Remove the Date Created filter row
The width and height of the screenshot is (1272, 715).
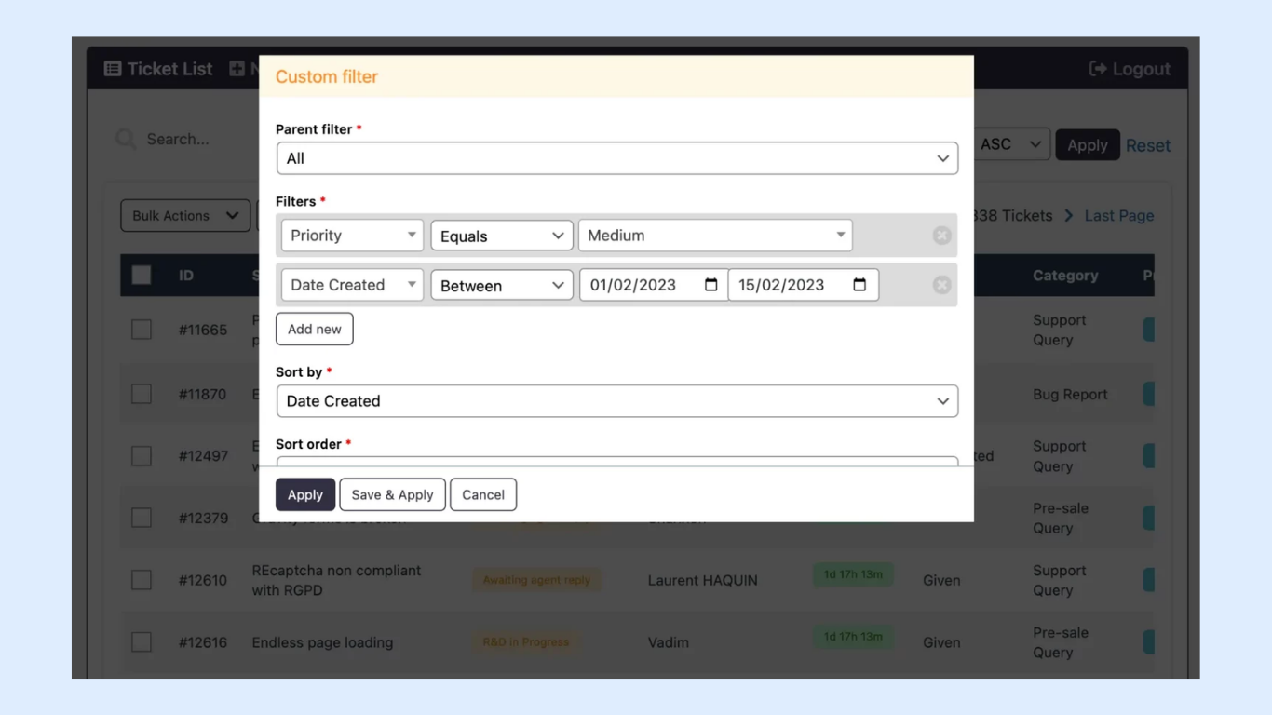[941, 285]
